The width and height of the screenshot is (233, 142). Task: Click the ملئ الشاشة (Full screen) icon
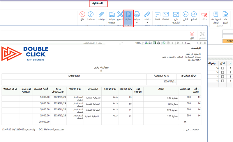[176, 16]
